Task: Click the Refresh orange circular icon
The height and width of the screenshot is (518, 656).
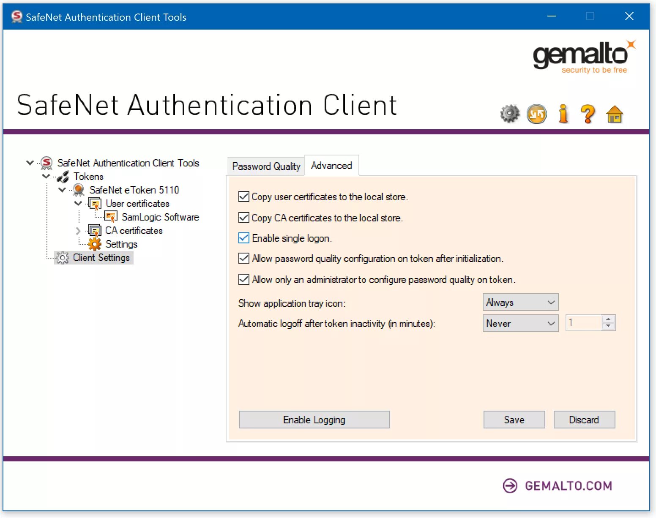Action: coord(536,114)
